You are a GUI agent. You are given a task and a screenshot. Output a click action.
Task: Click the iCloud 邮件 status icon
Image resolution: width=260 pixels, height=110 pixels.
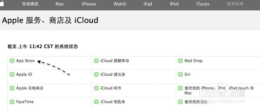(x=96, y=88)
